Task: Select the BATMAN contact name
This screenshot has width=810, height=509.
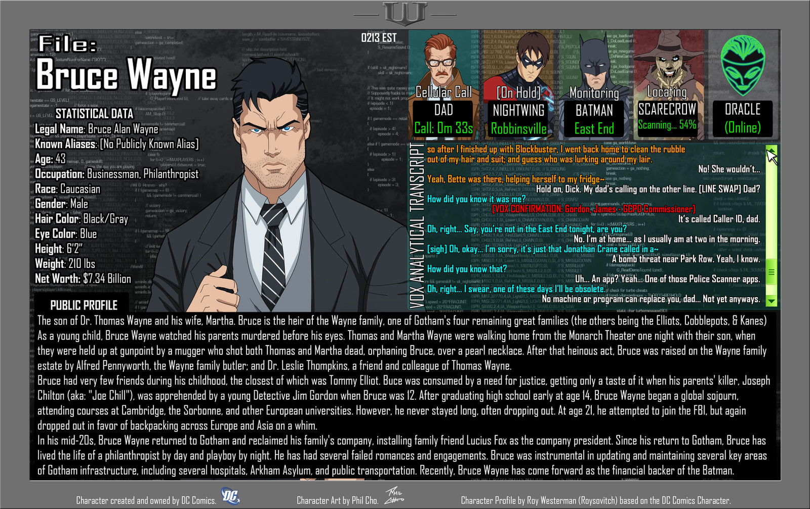Action: click(594, 110)
